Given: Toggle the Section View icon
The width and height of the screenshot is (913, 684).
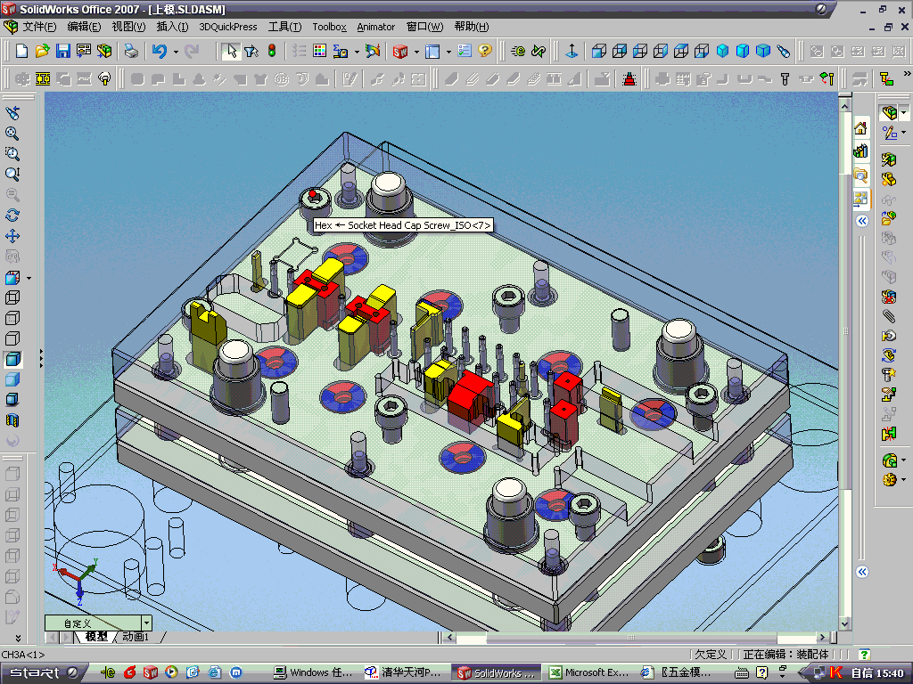Looking at the screenshot, I should [12, 420].
